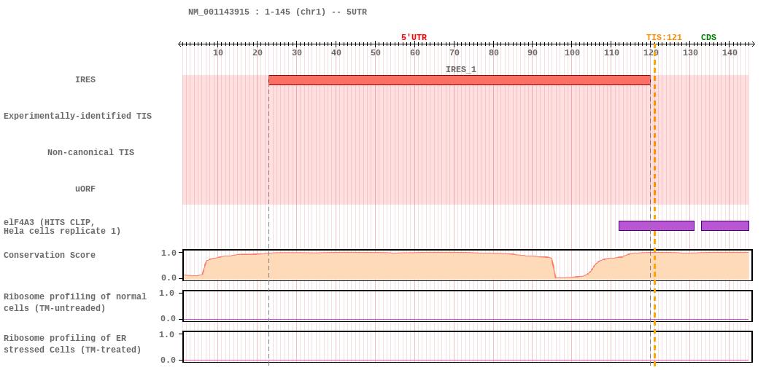Click the IRES track label
The width and height of the screenshot is (766, 370).
[x=85, y=79]
